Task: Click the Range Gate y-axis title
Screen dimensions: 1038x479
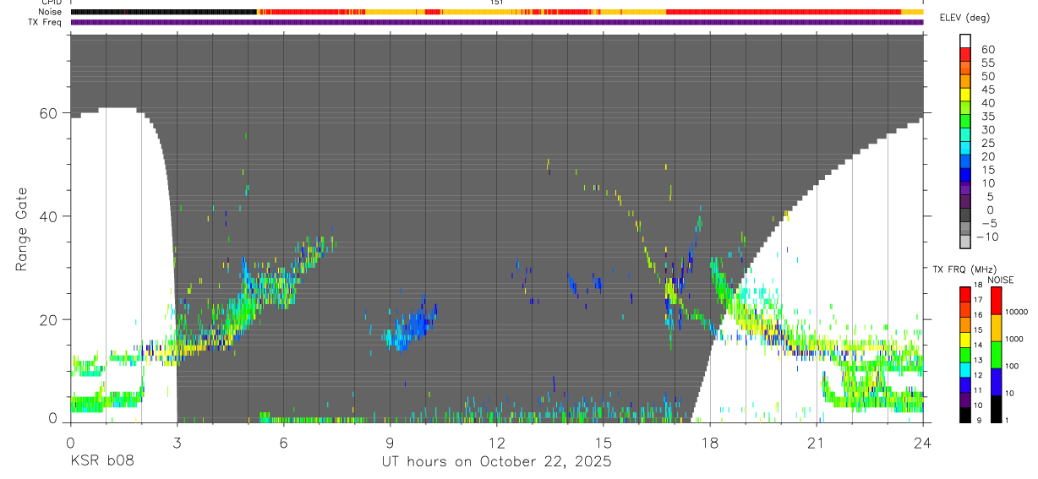Action: tap(22, 228)
